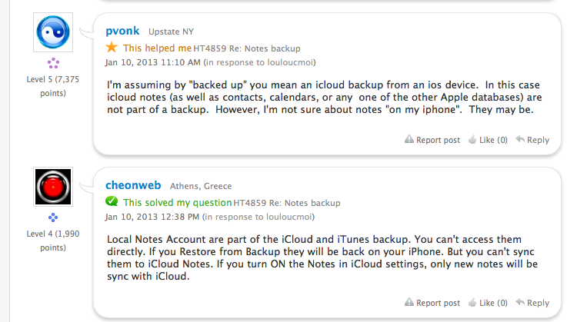The image size is (577, 322).
Task: Click "HT4859 Re: Notes backup" title in cheonweb's post
Action: point(287,203)
